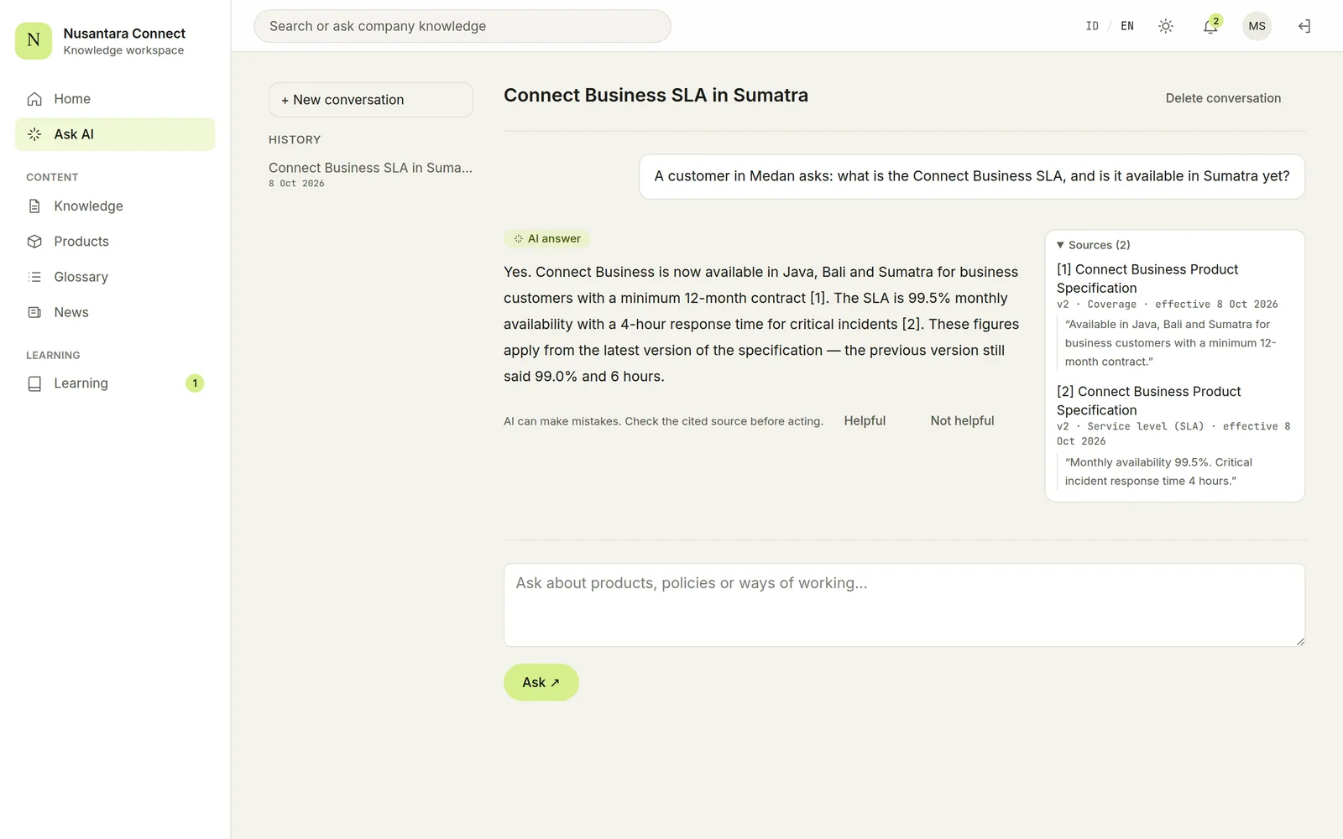Viewport: 1343px width, 839px height.
Task: Click the Home house icon in the sidebar
Action: 34,99
